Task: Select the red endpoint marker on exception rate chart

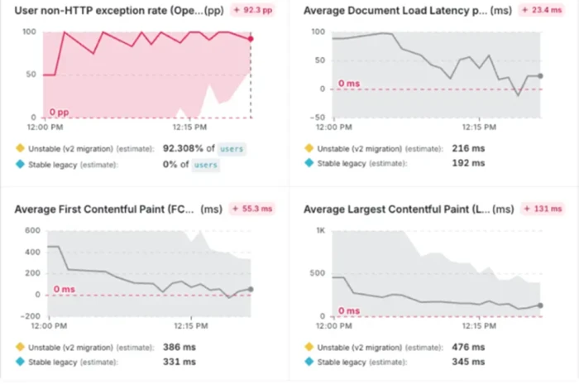Action: (x=251, y=39)
